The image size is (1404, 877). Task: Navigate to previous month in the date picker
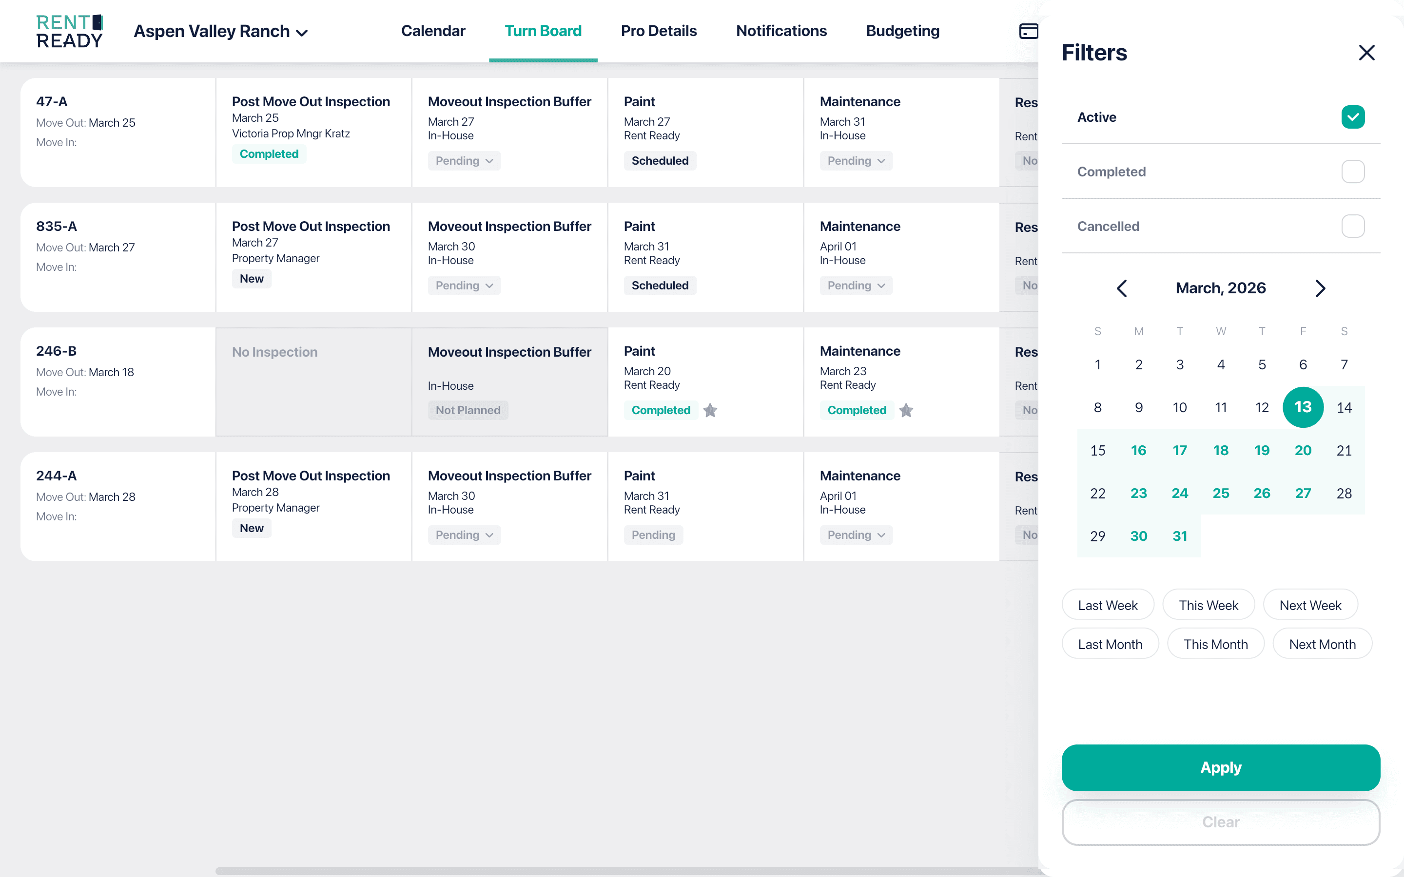pyautogui.click(x=1122, y=287)
